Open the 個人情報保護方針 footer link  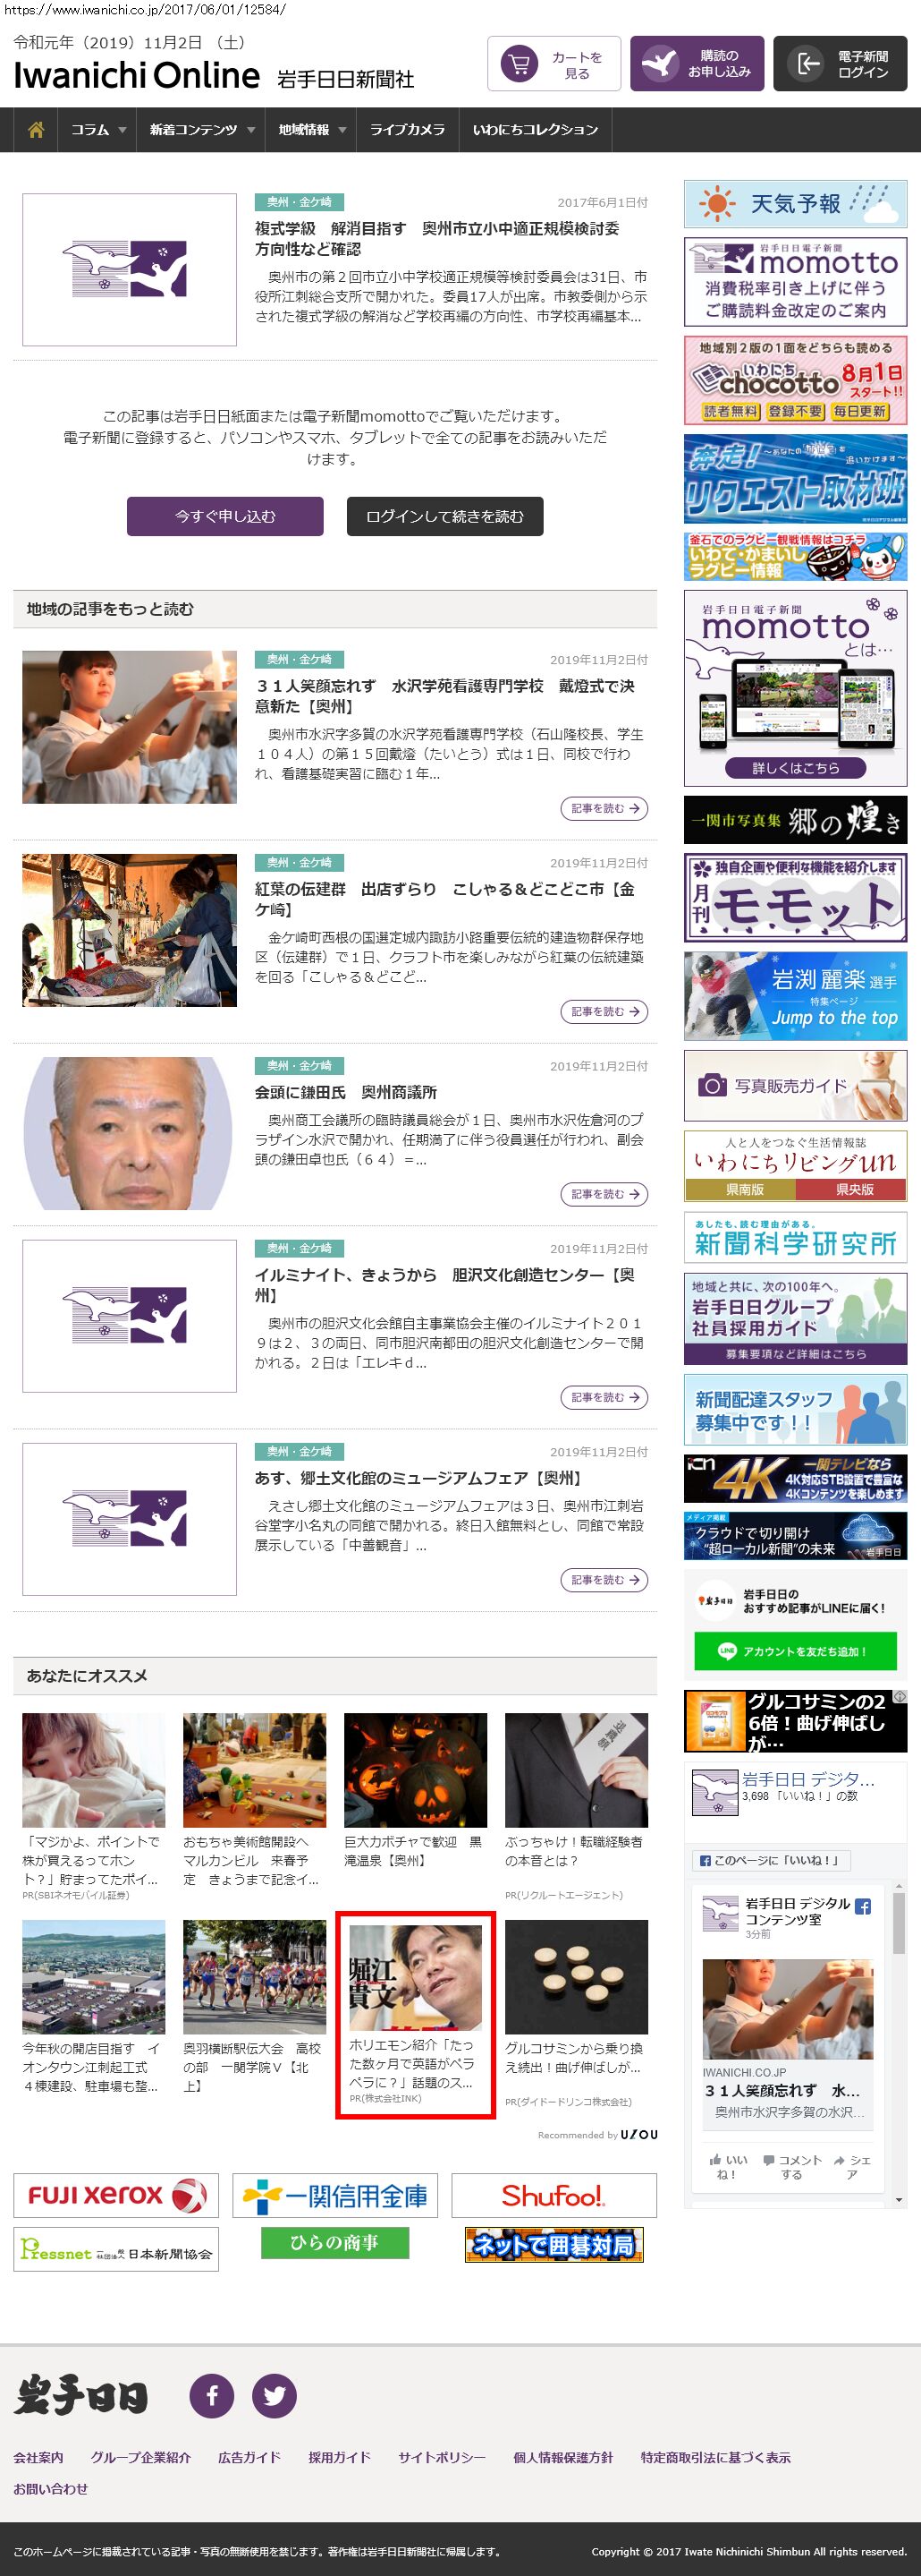pyautogui.click(x=562, y=2457)
